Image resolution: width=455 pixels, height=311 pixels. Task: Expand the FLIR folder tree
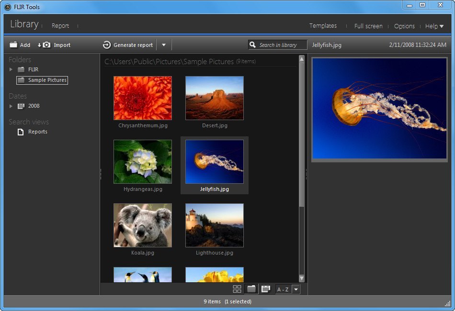pos(11,69)
